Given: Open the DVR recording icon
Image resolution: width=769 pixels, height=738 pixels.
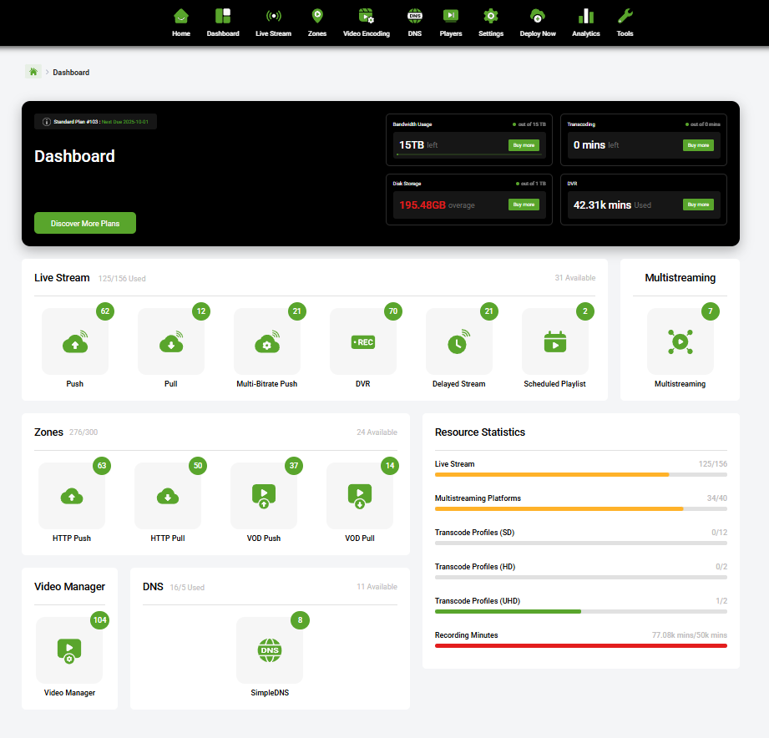Looking at the screenshot, I should click(362, 341).
